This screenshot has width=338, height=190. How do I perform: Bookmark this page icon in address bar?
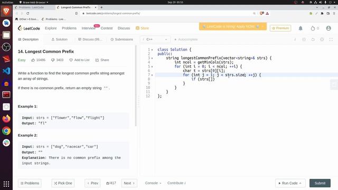pos(76,13)
